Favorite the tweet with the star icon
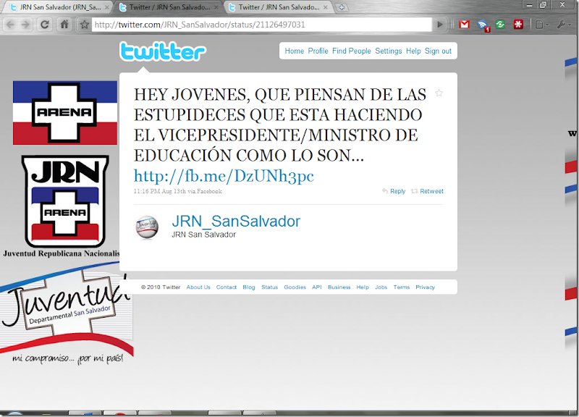 coord(439,93)
